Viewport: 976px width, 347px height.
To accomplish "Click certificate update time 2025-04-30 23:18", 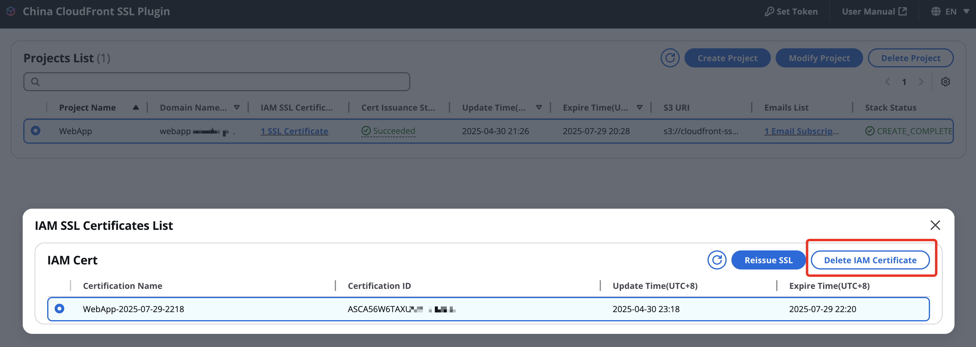I will 646,309.
